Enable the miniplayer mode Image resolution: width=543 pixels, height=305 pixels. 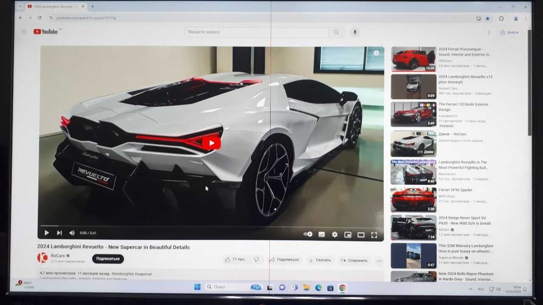[348, 235]
